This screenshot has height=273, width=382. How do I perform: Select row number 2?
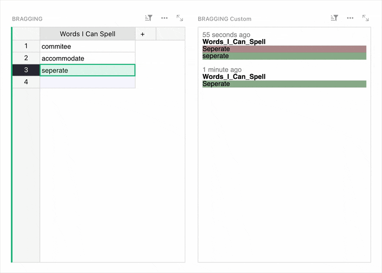pyautogui.click(x=26, y=58)
